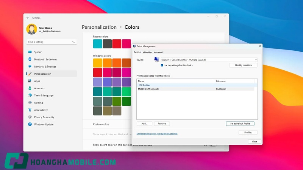
Task: Click the Add... profile button
Action: pyautogui.click(x=144, y=124)
